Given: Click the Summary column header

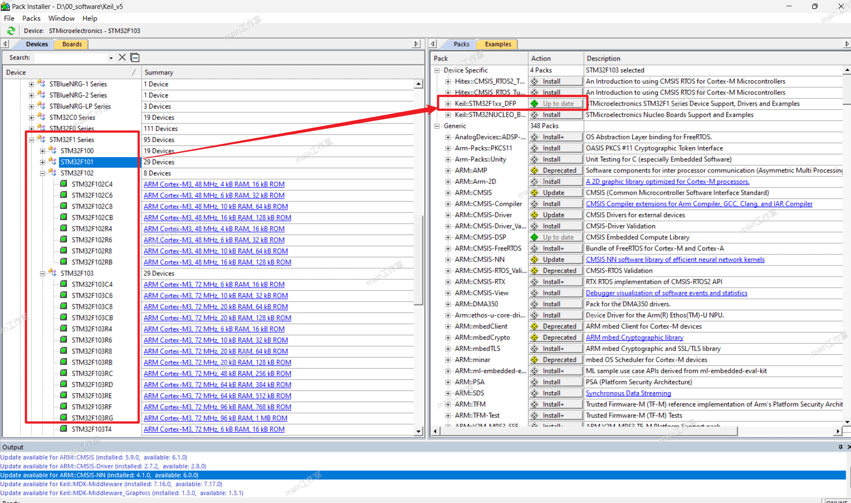Looking at the screenshot, I should [x=282, y=72].
